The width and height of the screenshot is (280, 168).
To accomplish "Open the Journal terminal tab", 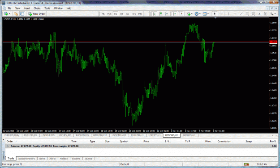I will point(89,159).
